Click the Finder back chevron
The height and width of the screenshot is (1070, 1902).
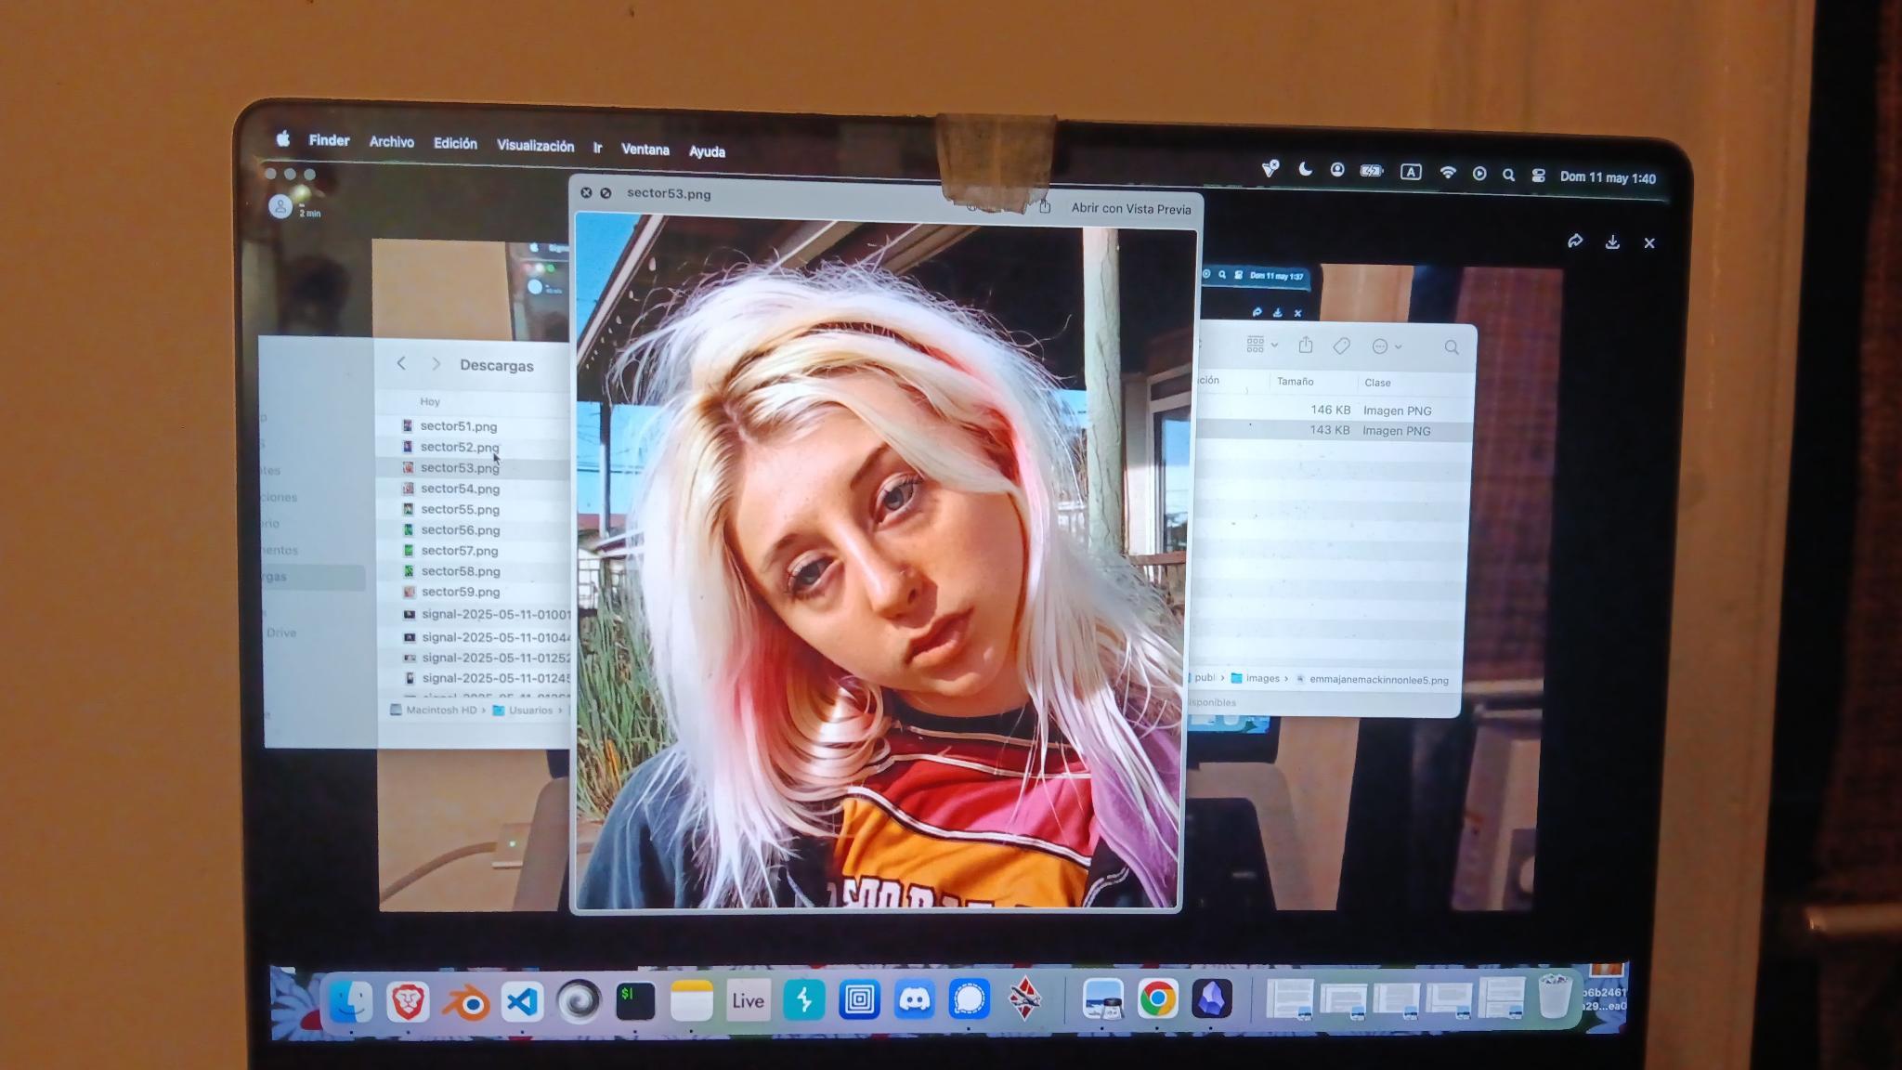coord(401,364)
